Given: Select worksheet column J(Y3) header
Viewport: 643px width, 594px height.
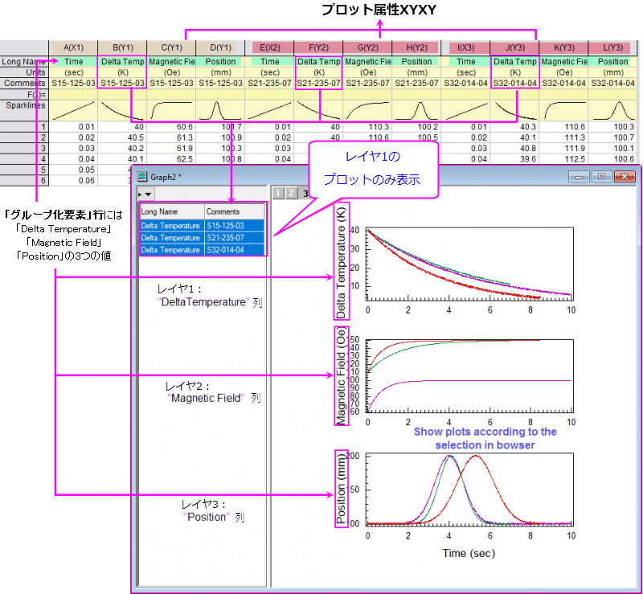Looking at the screenshot, I should point(515,47).
